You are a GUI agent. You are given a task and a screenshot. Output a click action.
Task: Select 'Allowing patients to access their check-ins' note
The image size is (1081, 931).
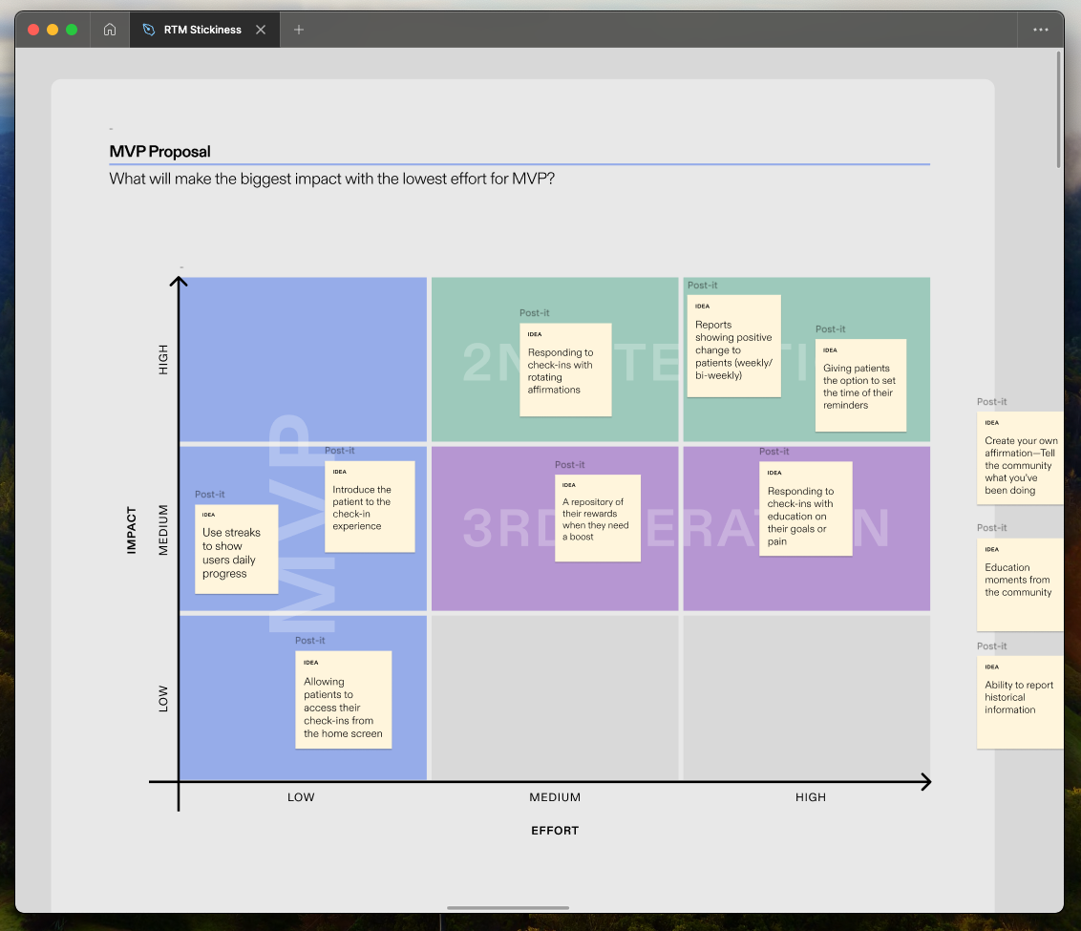(343, 701)
